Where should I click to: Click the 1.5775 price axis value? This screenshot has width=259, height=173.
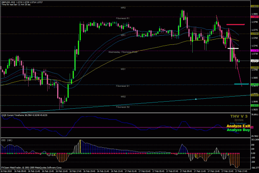(x=254, y=30)
